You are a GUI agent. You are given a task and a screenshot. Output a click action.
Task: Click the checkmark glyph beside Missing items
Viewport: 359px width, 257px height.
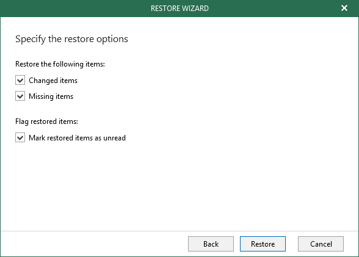[20, 96]
